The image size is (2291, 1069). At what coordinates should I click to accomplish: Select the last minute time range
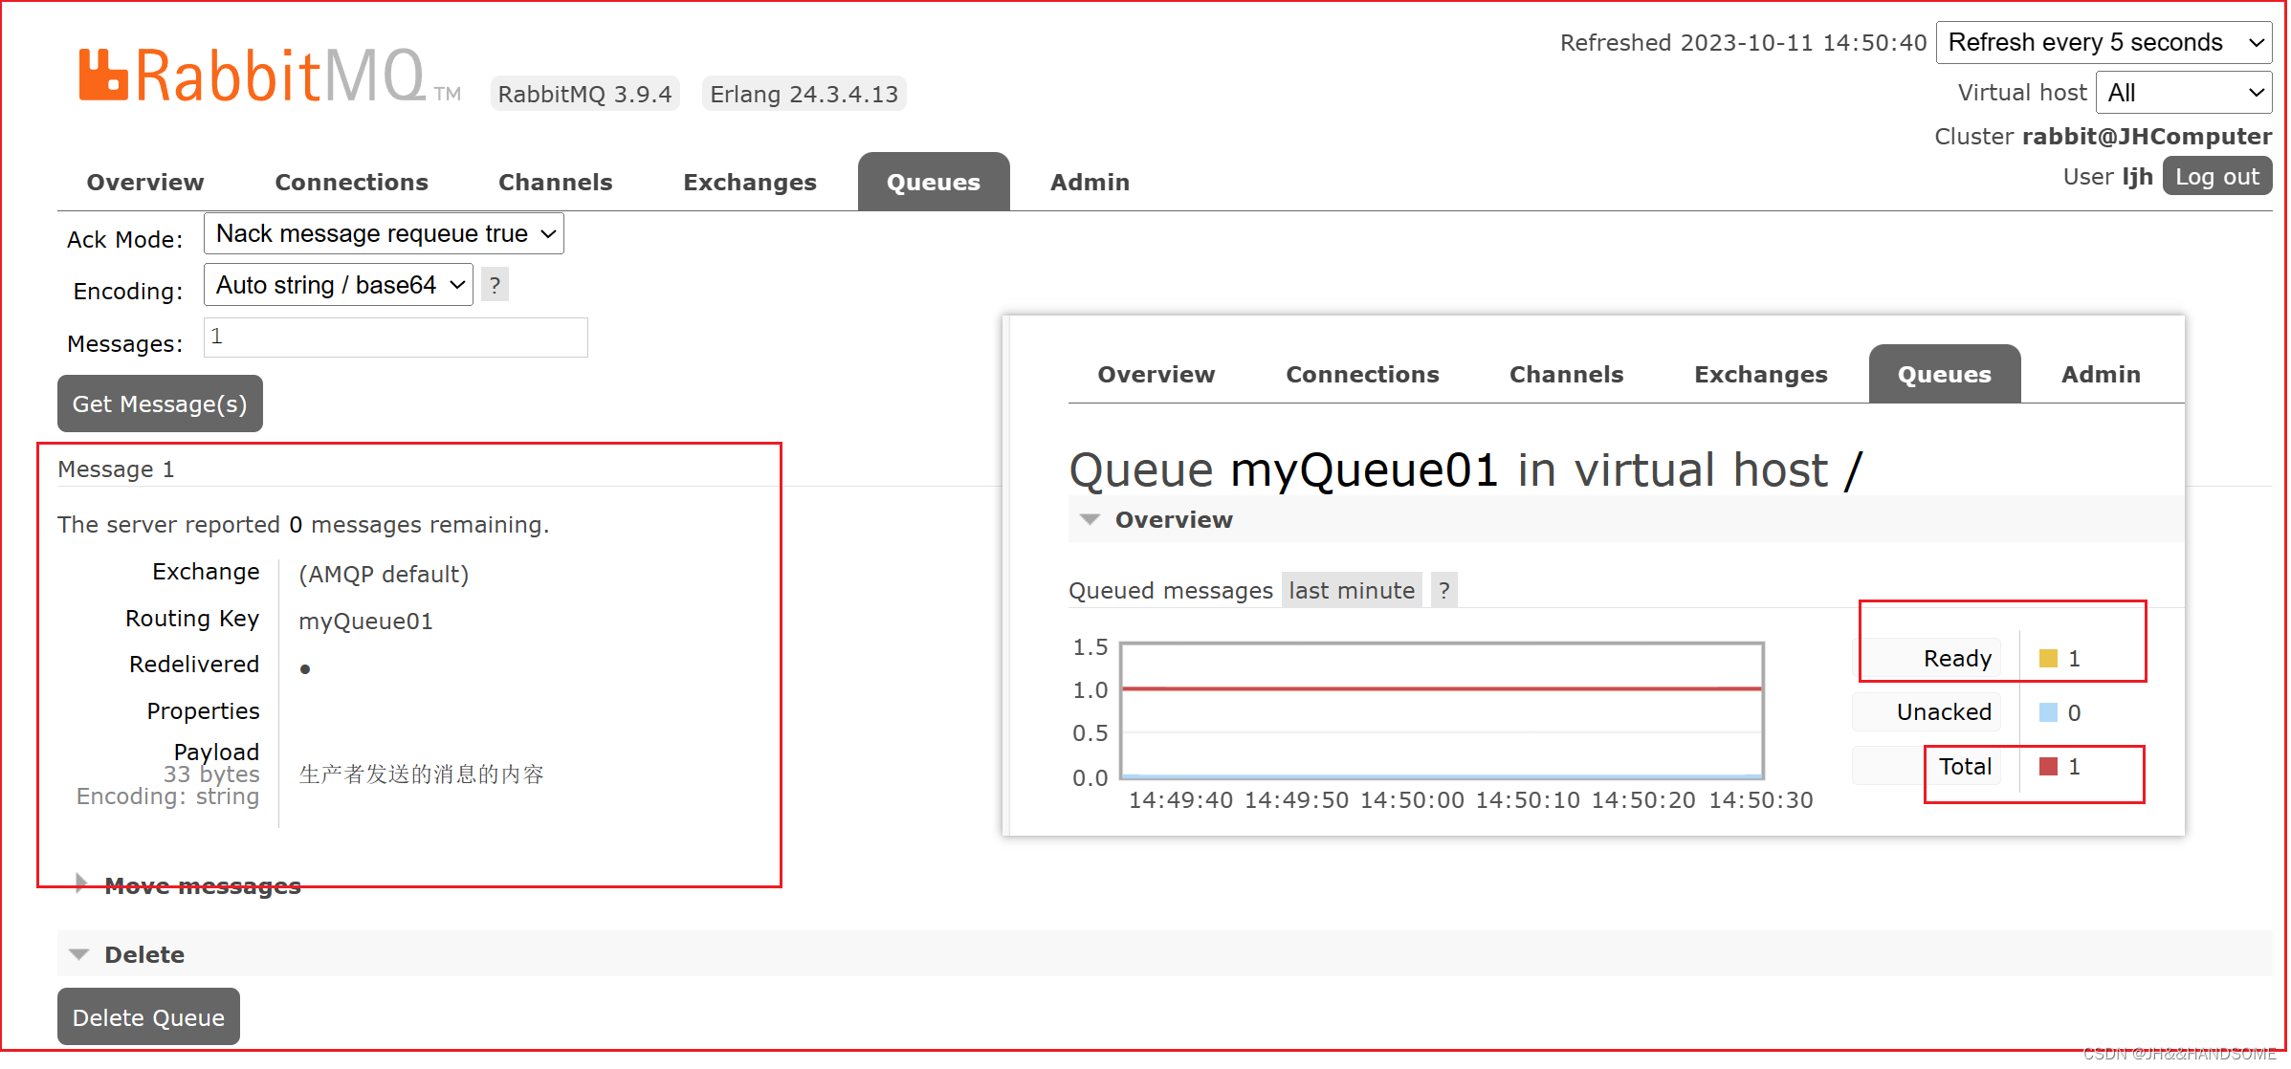1351,590
